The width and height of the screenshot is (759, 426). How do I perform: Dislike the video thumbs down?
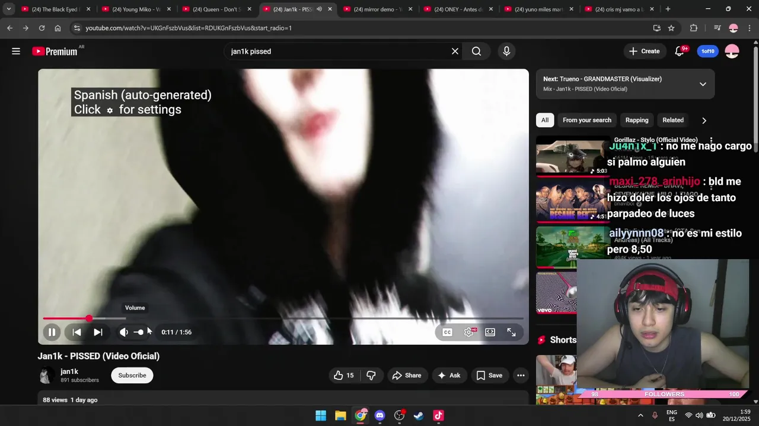[x=371, y=376]
